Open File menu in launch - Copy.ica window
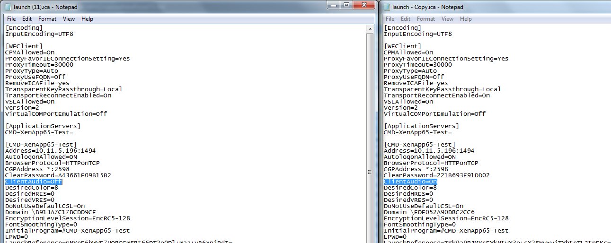The width and height of the screenshot is (611, 243). [x=390, y=19]
